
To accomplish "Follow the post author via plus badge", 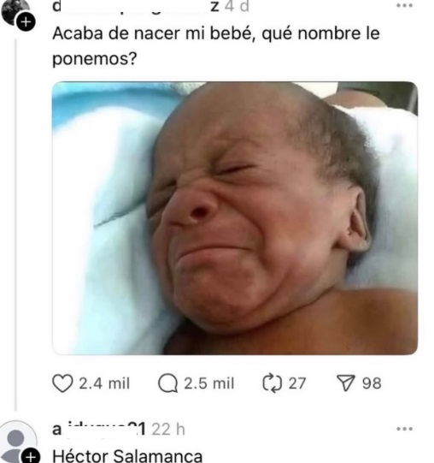I will [x=26, y=22].
